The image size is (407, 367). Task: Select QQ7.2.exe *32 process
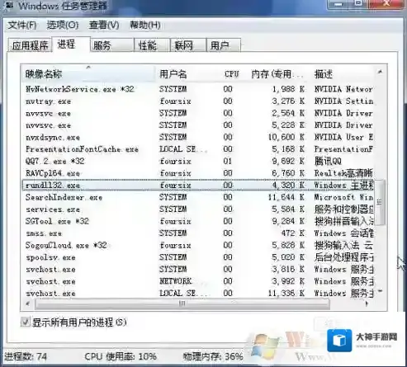point(198,161)
